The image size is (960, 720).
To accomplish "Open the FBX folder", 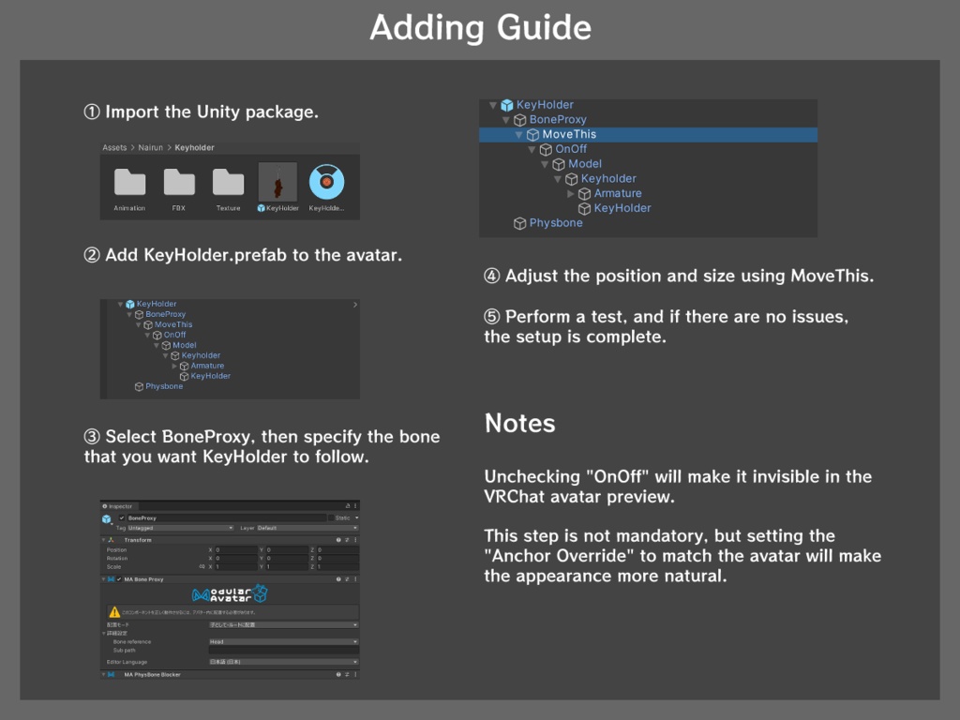I will click(x=179, y=183).
